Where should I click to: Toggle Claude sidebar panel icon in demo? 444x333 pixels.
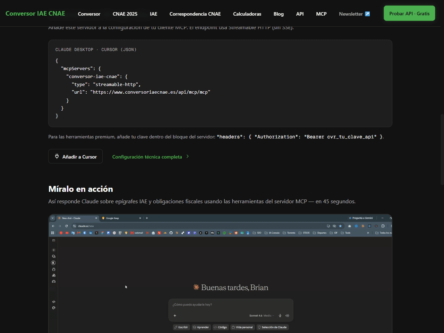pyautogui.click(x=53, y=240)
